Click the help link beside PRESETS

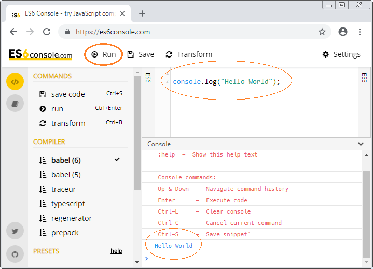tap(116, 251)
